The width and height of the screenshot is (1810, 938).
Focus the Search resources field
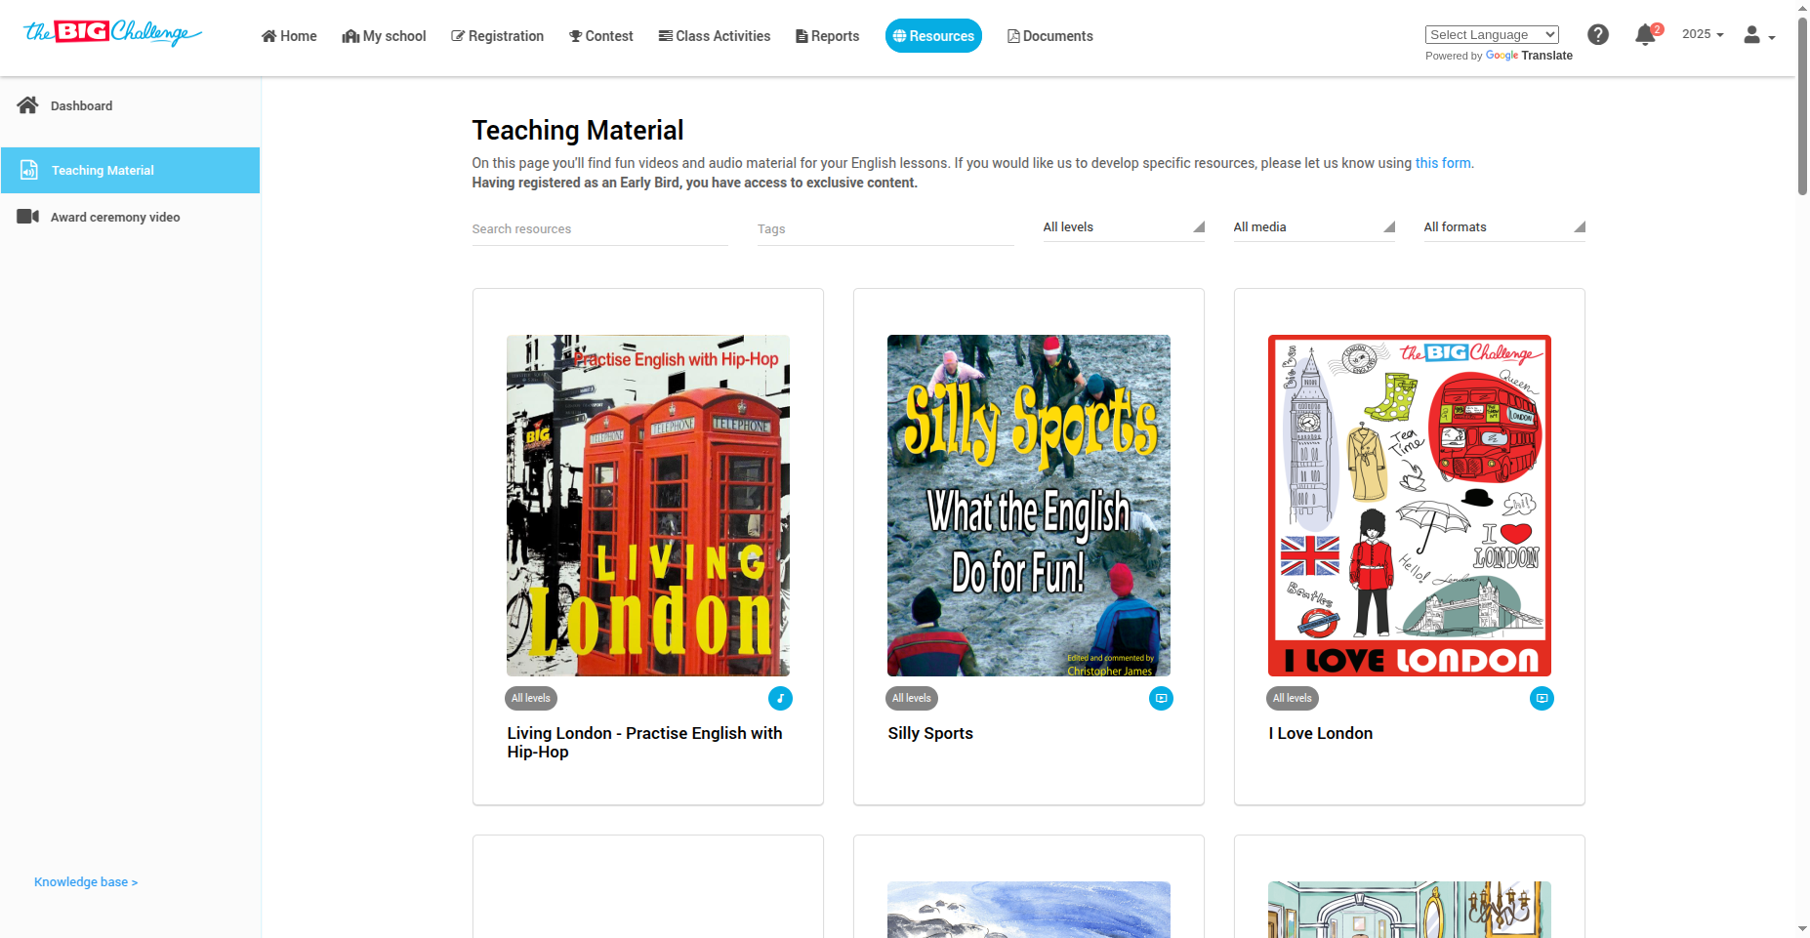pos(600,229)
